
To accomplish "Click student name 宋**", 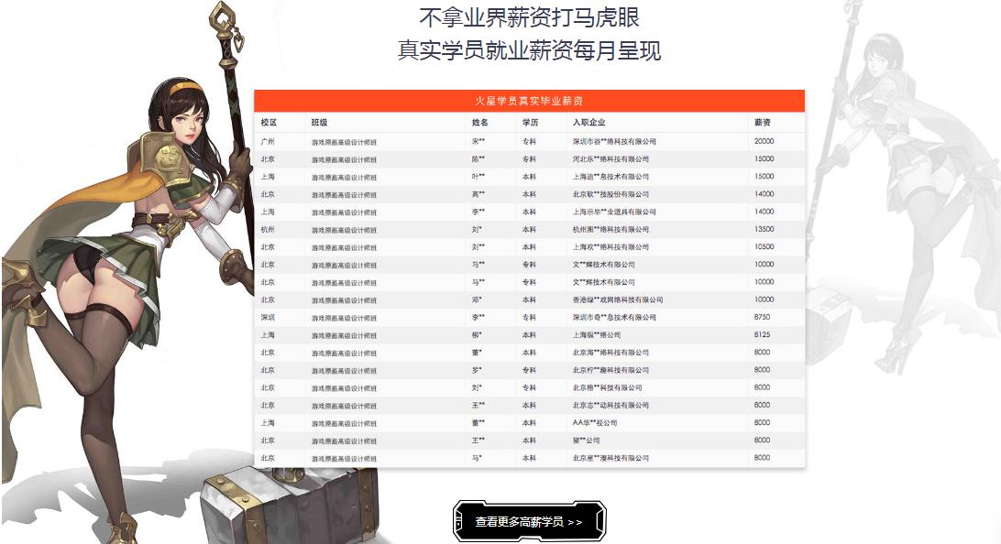I will click(478, 142).
